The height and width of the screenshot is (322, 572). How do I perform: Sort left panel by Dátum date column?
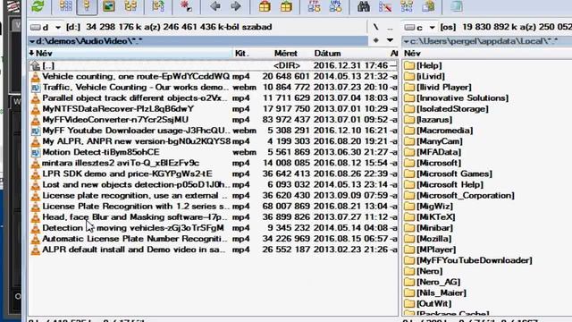coord(327,54)
